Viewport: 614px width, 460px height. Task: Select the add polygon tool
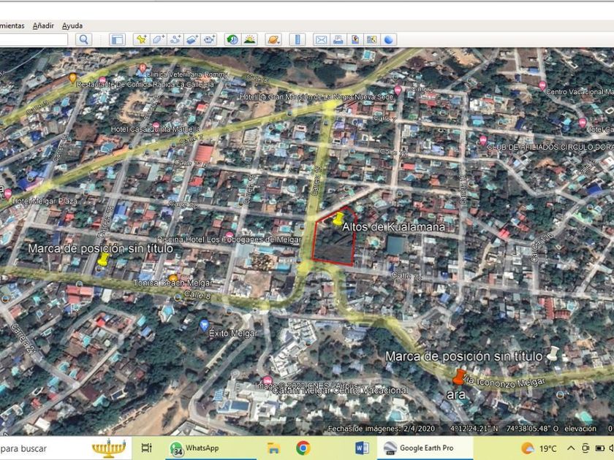coord(159,39)
